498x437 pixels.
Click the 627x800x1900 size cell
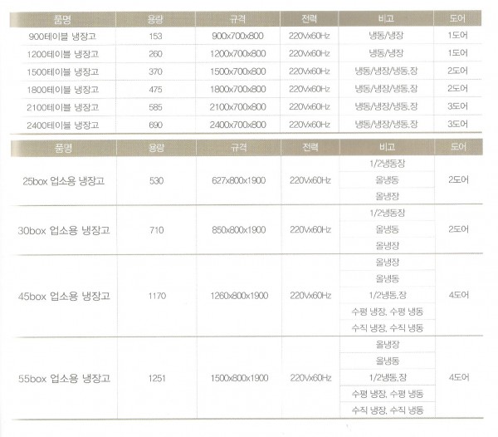(239, 180)
